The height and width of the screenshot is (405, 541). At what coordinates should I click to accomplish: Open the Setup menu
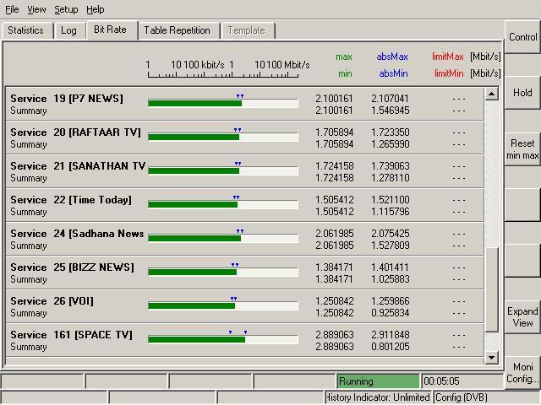click(x=66, y=9)
